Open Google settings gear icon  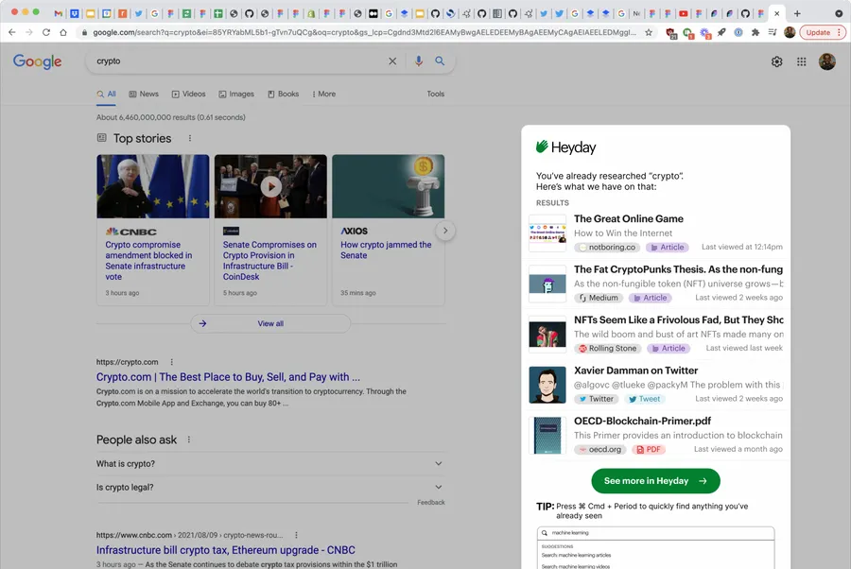click(x=776, y=61)
